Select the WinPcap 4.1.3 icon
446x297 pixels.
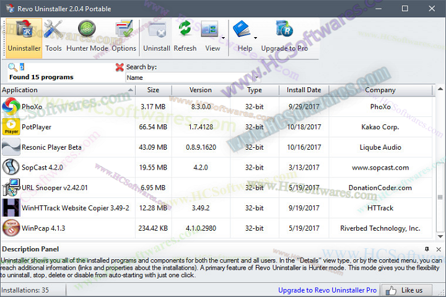click(11, 228)
